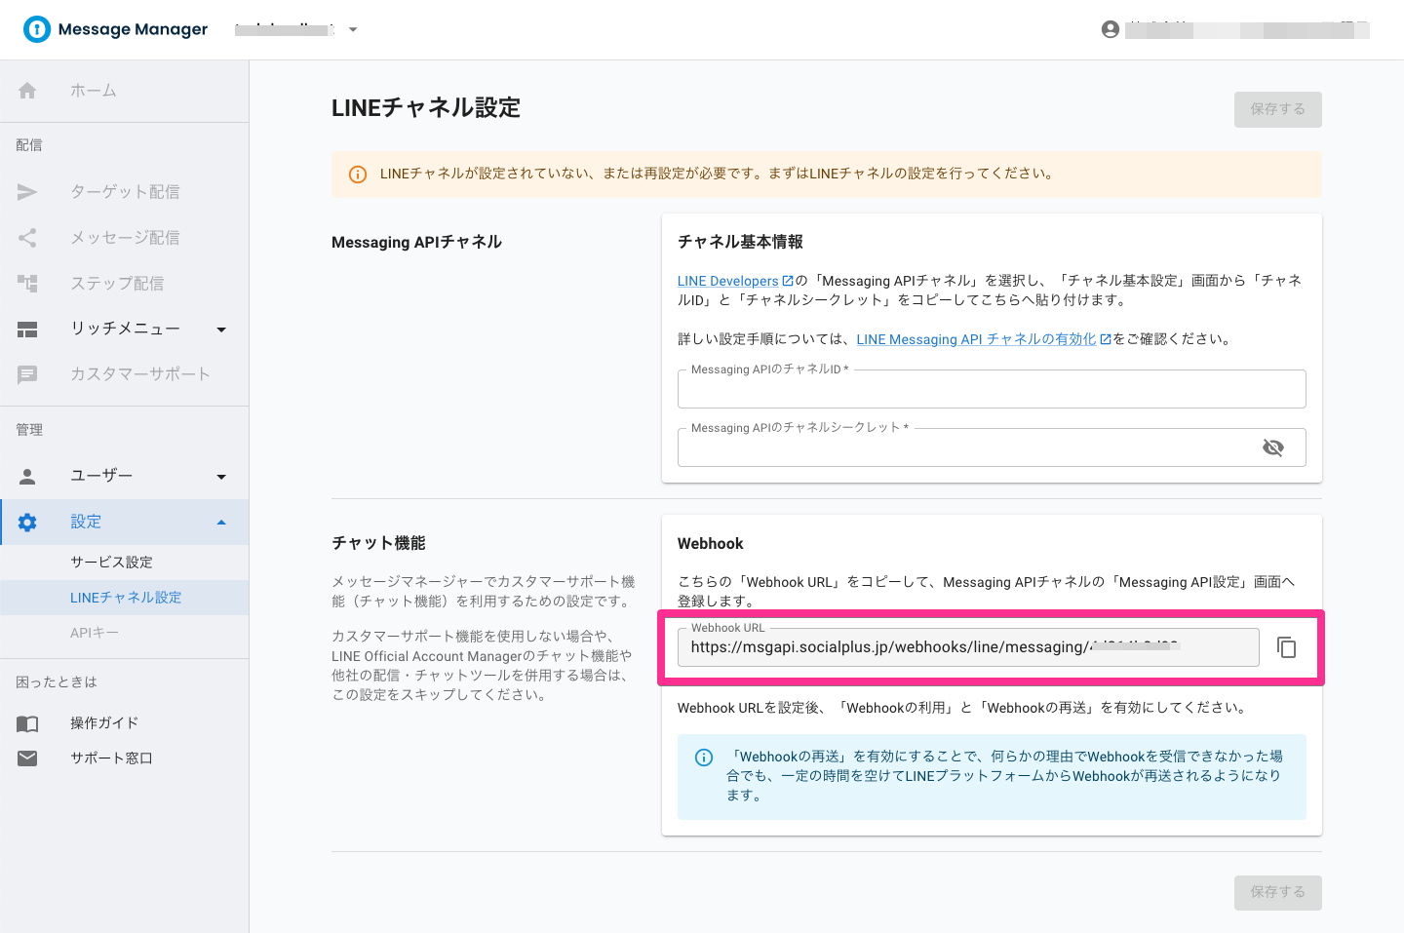Click the ターゲット配信 paper plane icon
This screenshot has width=1404, height=933.
pyautogui.click(x=27, y=192)
